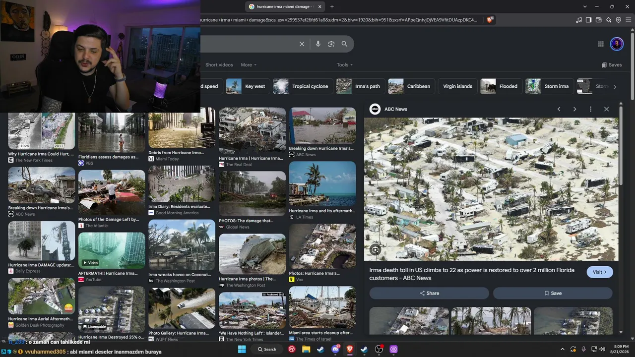The image size is (635, 357).
Task: Open Search by image (Google Lens)
Action: 331,44
